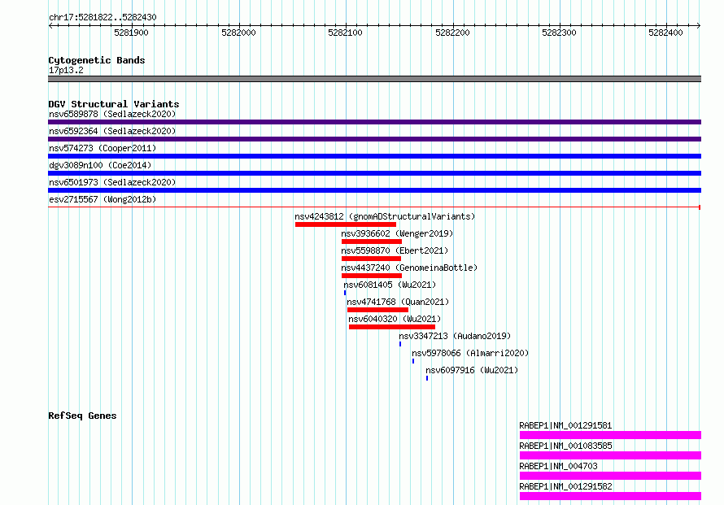Click the esv2715567 (Wong2012b) label
The image size is (724, 505).
click(x=102, y=199)
